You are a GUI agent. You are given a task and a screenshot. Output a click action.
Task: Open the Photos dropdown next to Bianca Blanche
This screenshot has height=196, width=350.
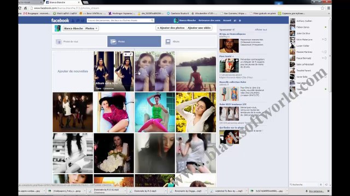pyautogui.click(x=91, y=28)
